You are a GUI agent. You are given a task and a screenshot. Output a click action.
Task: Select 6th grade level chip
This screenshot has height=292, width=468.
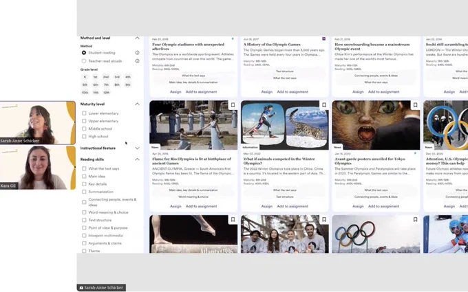[x=96, y=85]
